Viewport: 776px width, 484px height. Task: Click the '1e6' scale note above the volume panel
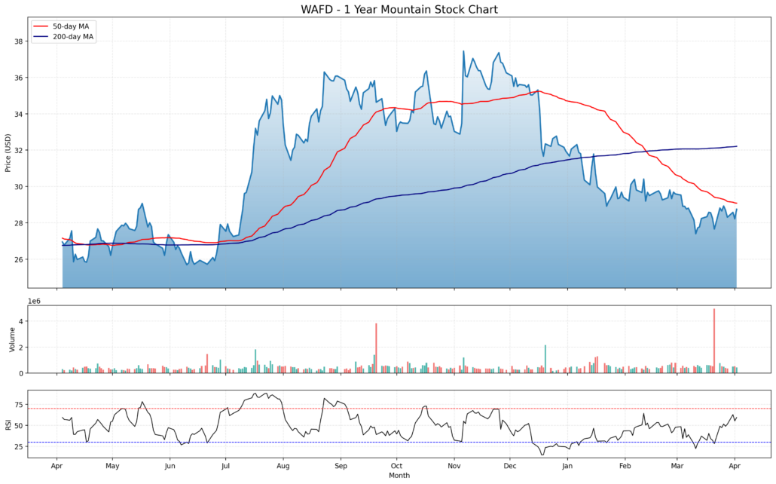[x=34, y=302]
